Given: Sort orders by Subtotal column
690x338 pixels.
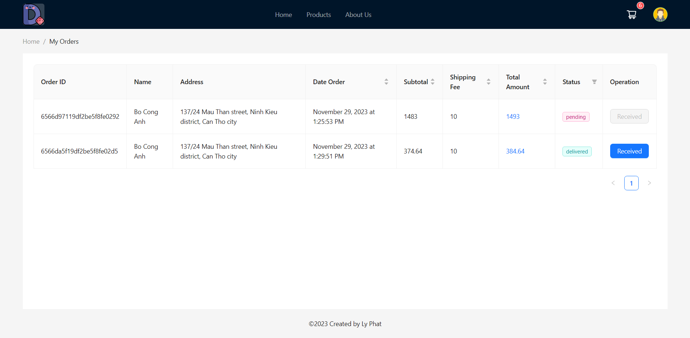Looking at the screenshot, I should (433, 82).
